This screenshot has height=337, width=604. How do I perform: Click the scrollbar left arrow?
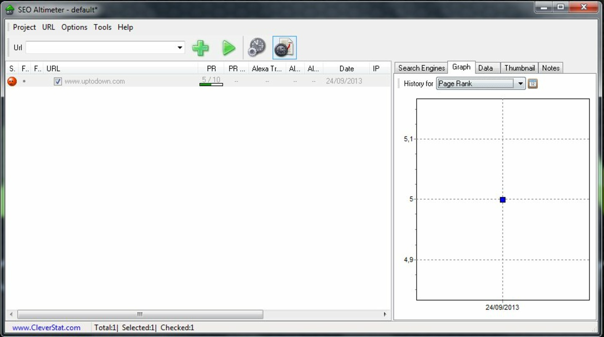tap(11, 314)
